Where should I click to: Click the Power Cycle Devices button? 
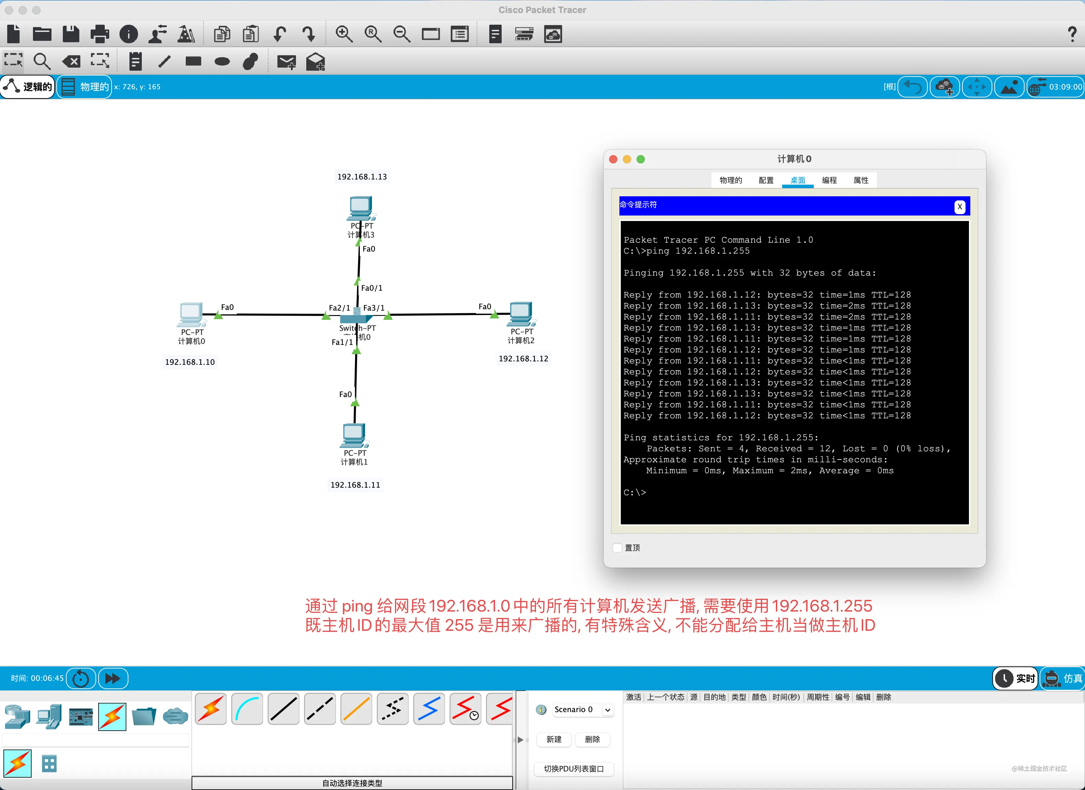[81, 678]
